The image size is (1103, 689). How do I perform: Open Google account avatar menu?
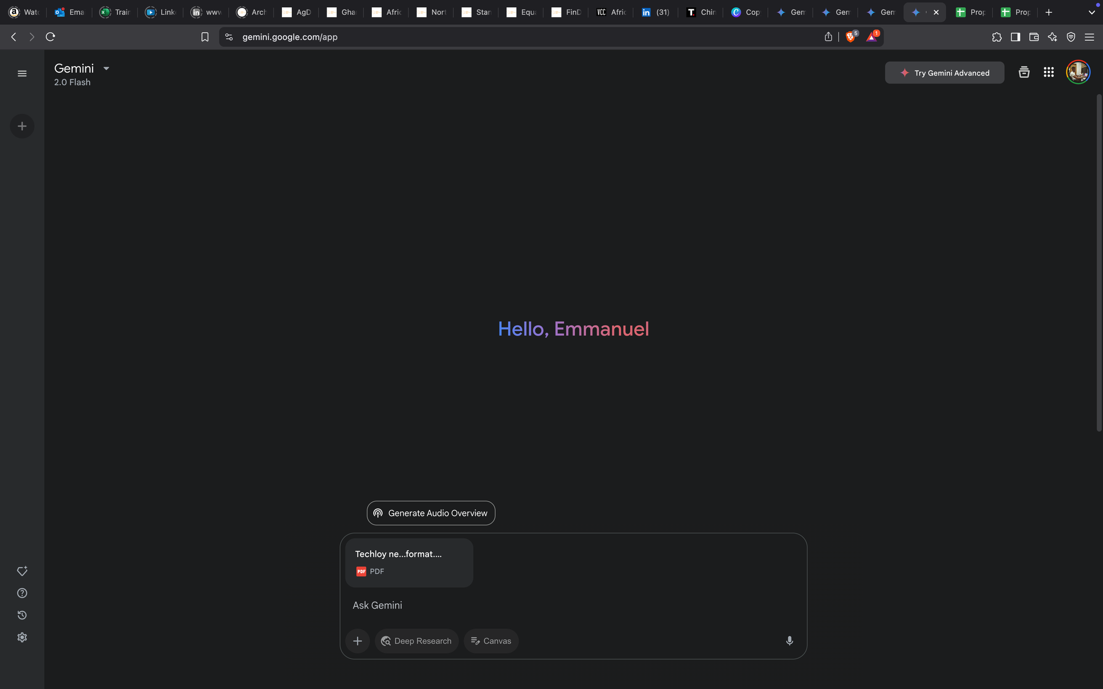(x=1078, y=72)
